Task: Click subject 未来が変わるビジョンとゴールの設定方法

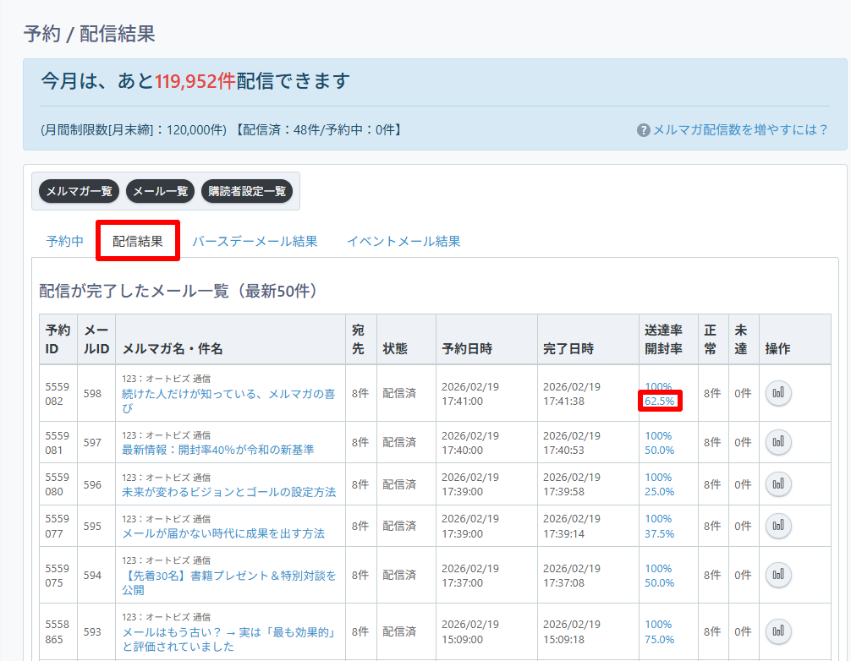Action: (229, 491)
